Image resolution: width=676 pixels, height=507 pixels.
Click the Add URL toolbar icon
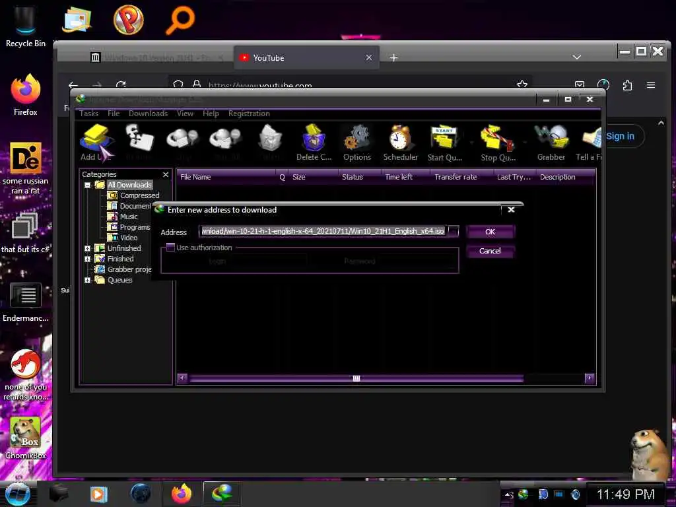click(96, 143)
